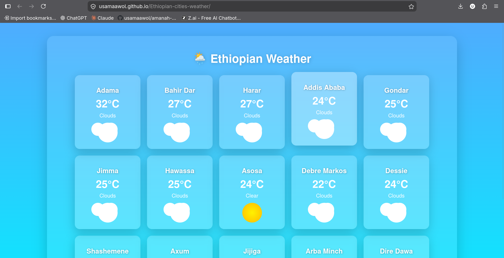Click the Gondar city name
Screen dimensions: 504x258
(396, 90)
